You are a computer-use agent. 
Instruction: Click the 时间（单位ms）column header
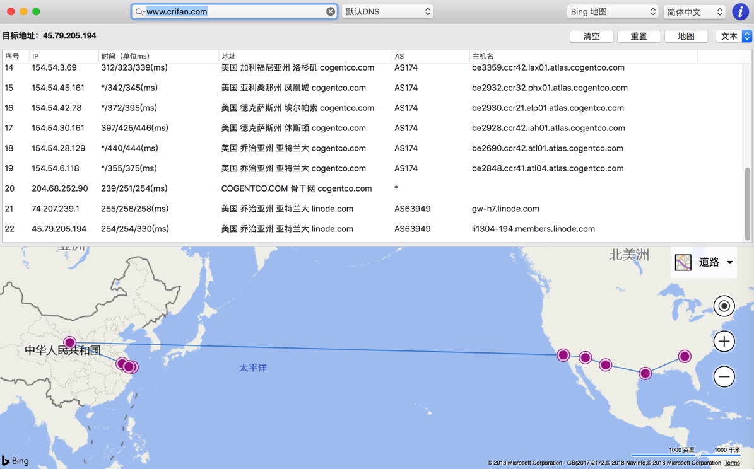click(158, 56)
